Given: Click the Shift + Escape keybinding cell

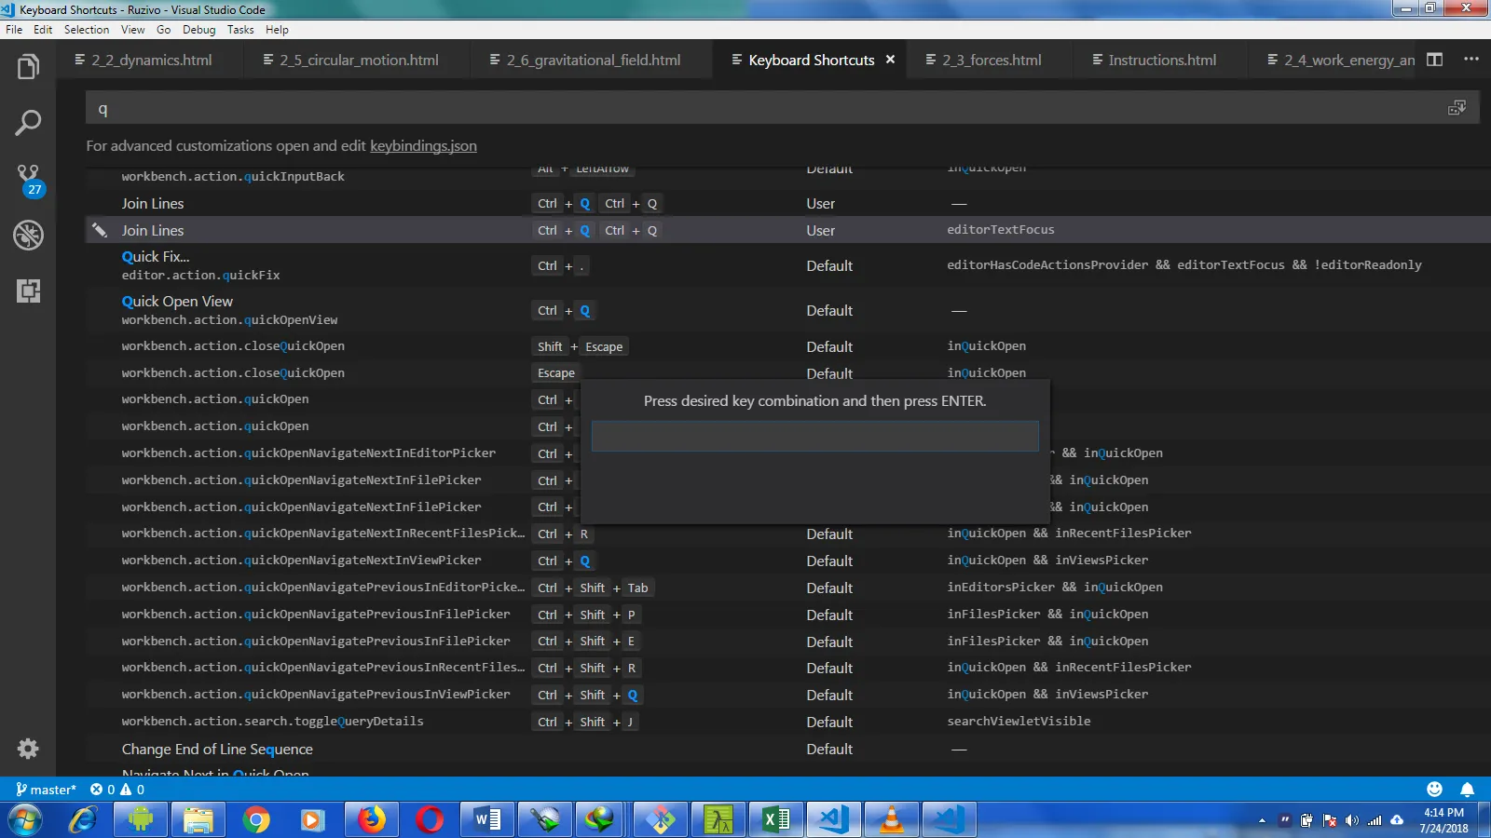Looking at the screenshot, I should point(580,346).
